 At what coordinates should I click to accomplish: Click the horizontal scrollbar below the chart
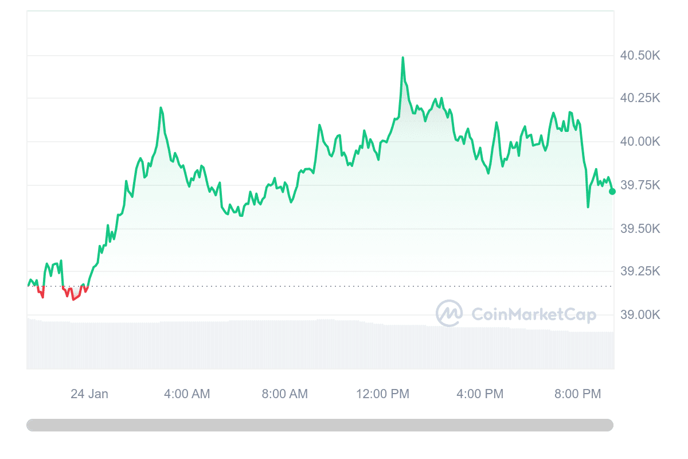coord(320,425)
